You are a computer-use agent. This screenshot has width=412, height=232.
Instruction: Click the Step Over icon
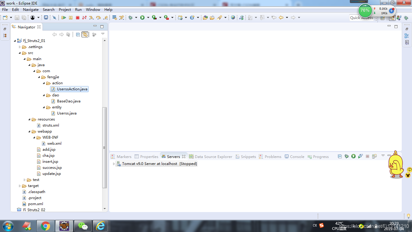coord(98,18)
